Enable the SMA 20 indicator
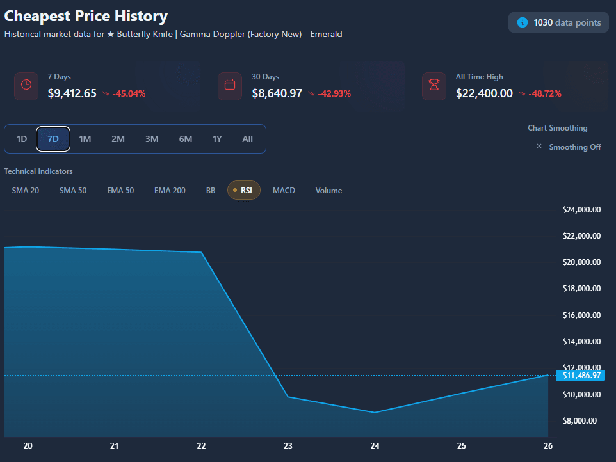Image resolution: width=616 pixels, height=462 pixels. click(x=26, y=190)
